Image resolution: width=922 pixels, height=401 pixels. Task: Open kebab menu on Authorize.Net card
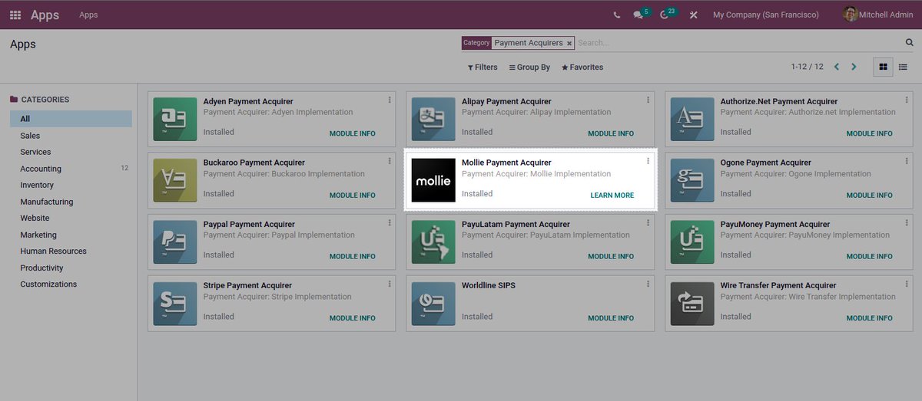(x=907, y=100)
